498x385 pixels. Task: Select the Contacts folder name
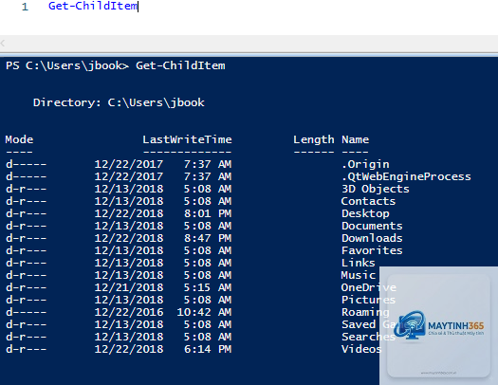(x=368, y=201)
